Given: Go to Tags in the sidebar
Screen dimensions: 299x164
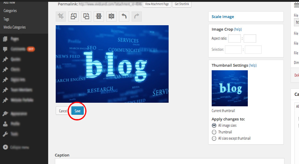Looking at the screenshot, I should click(x=6, y=19).
